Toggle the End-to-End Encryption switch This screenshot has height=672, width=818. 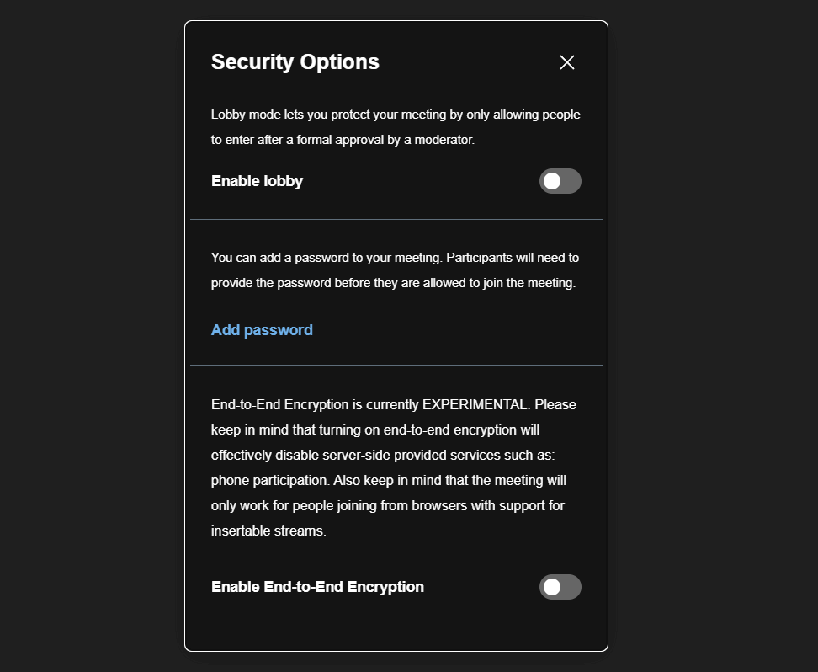560,587
